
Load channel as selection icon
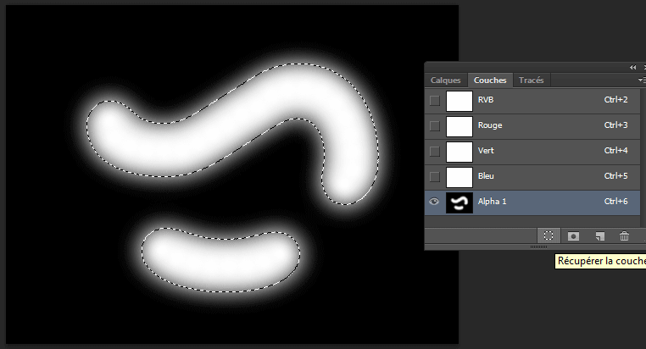[x=549, y=235]
